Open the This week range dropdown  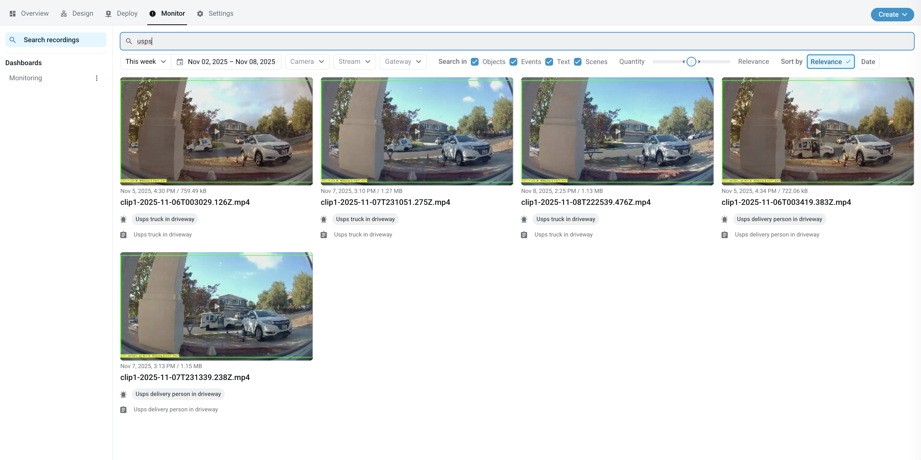point(146,62)
